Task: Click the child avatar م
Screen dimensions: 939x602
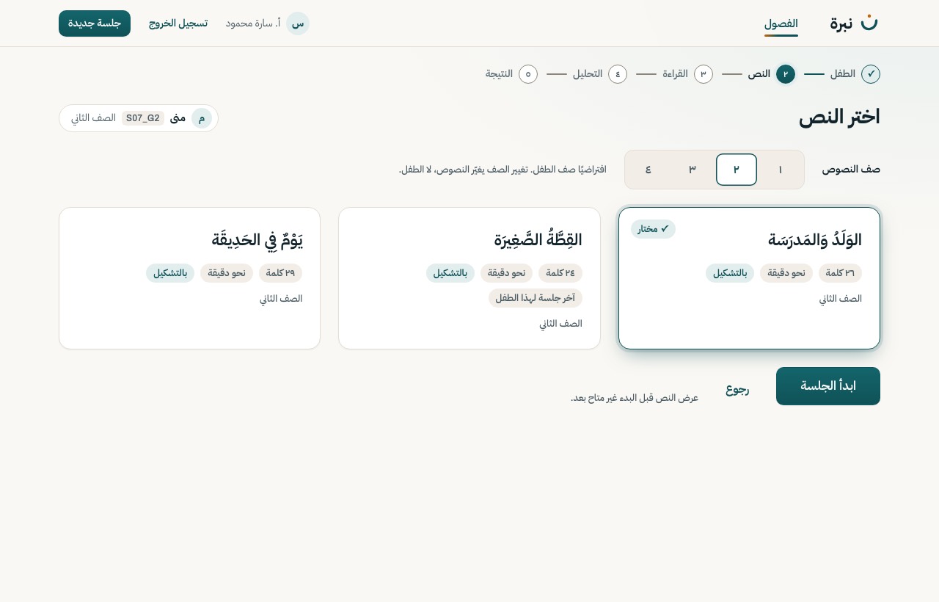Action: [202, 118]
